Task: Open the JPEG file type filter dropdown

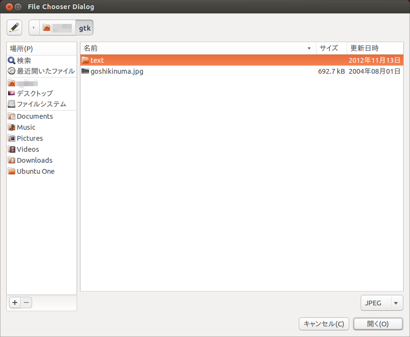Action: (382, 303)
